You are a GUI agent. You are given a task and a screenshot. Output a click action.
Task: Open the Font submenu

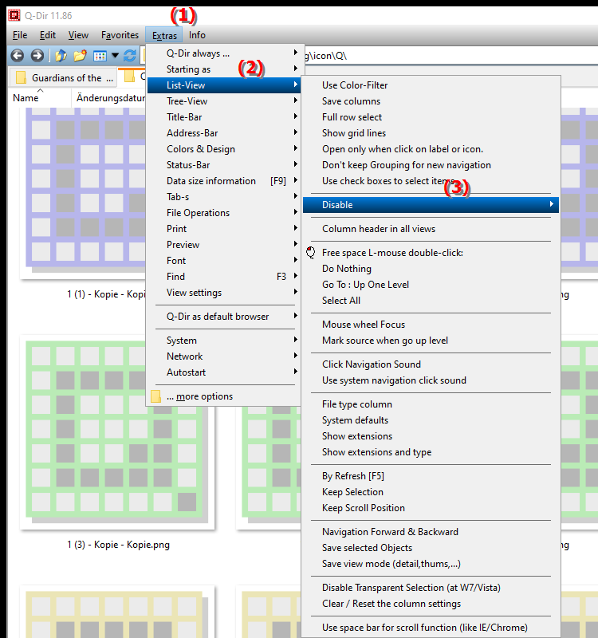(224, 261)
